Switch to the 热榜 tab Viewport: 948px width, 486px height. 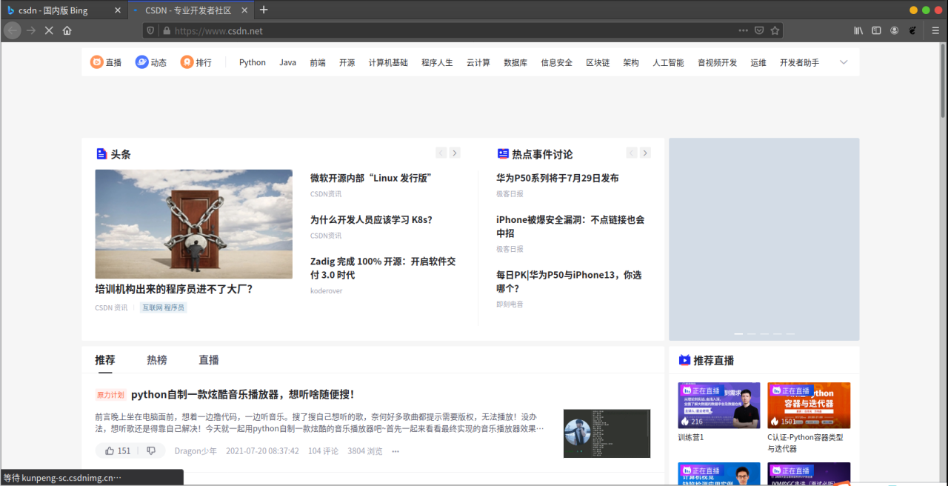(156, 360)
